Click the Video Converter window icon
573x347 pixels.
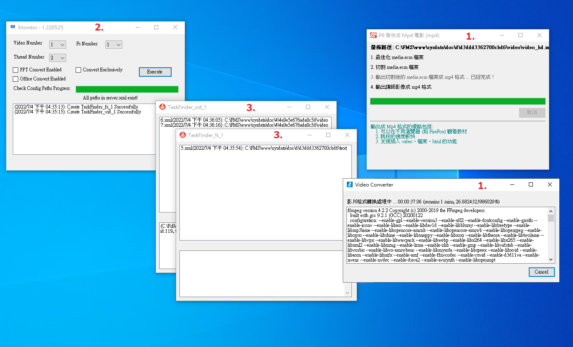coord(350,184)
